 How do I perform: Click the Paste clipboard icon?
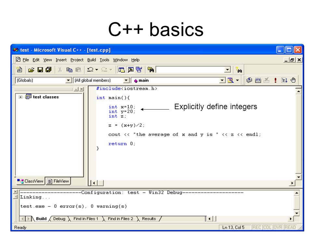[x=78, y=70]
